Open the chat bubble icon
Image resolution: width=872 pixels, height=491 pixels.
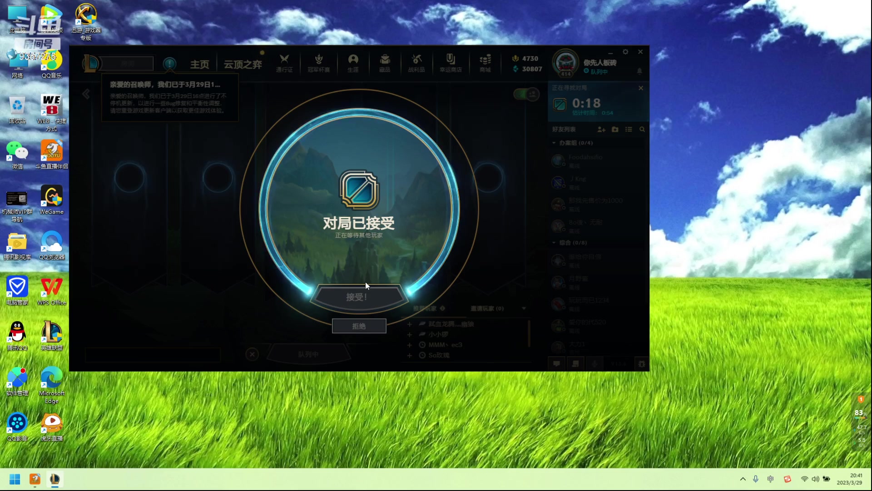(x=556, y=364)
